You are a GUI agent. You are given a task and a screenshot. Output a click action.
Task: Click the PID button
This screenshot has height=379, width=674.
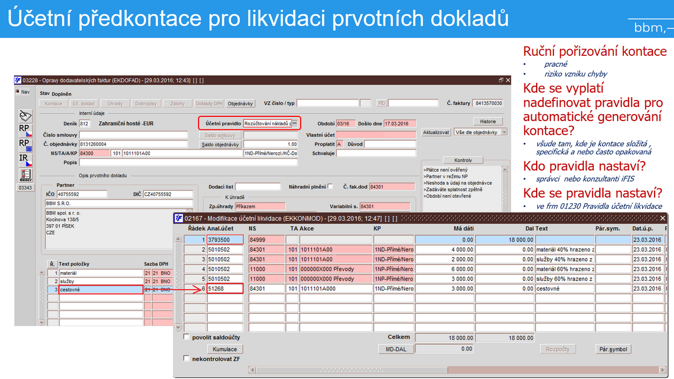tap(382, 104)
